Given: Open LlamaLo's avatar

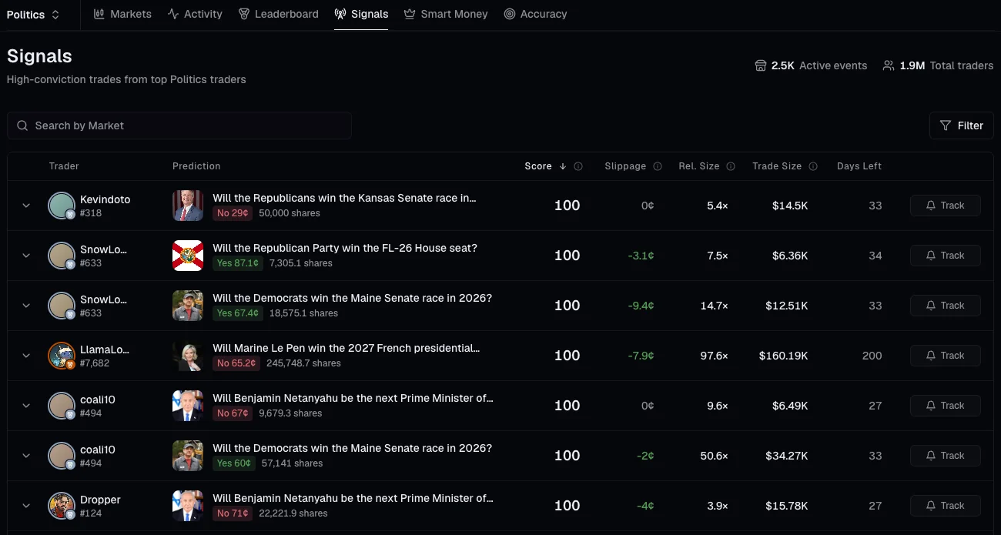Looking at the screenshot, I should 62,356.
